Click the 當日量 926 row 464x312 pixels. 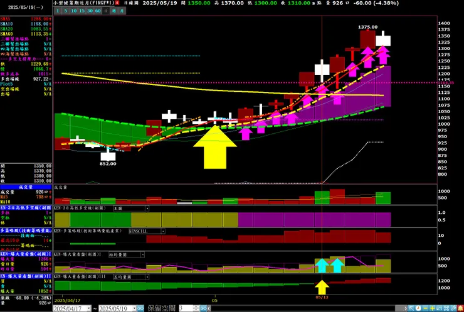[x=26, y=264]
